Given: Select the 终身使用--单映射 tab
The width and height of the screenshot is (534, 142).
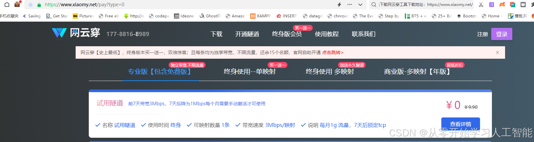Looking at the screenshot, I should point(250,71).
